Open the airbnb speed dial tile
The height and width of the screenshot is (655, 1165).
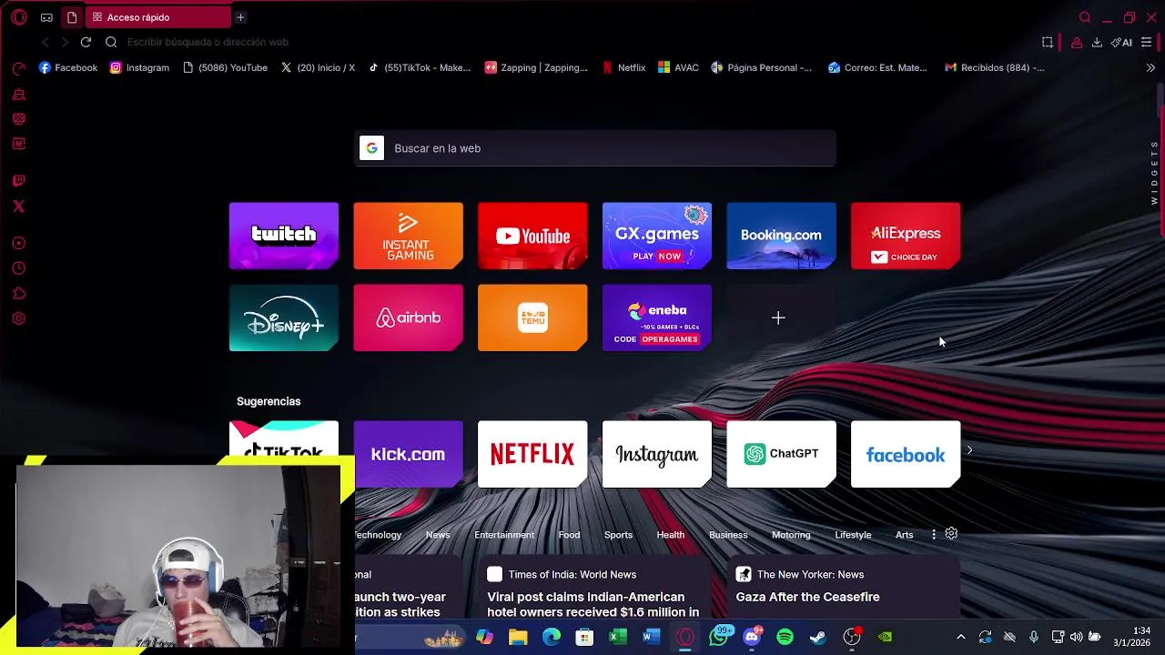click(x=408, y=317)
